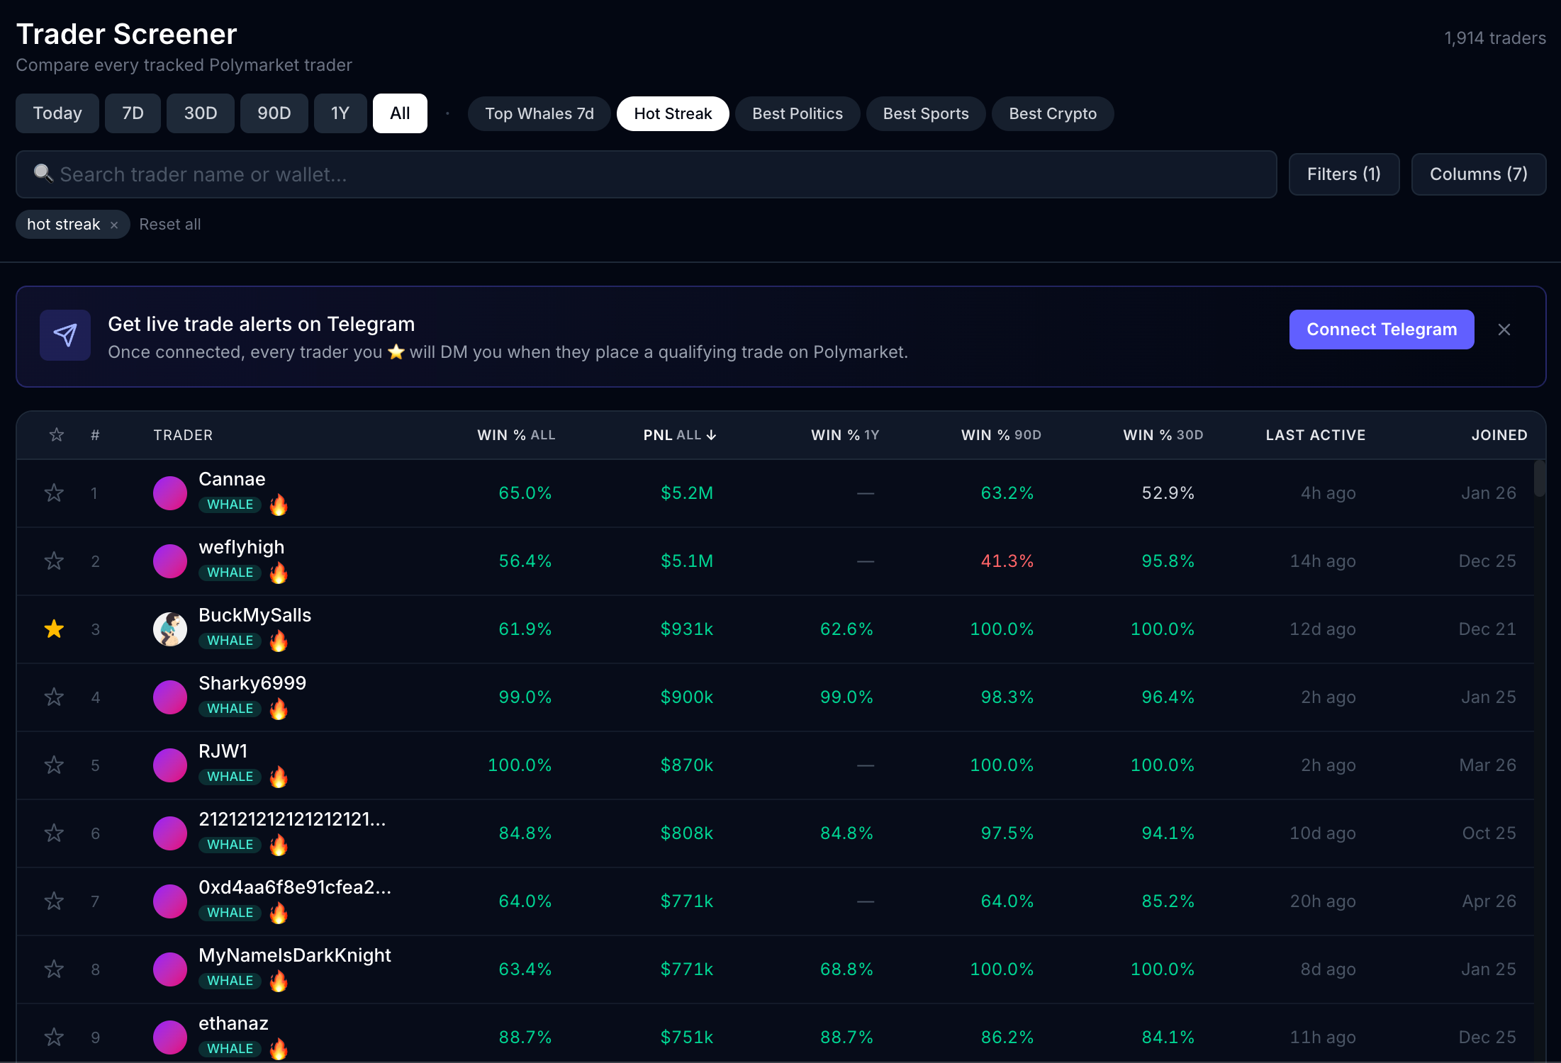Sort by WIN % 30D column
The height and width of the screenshot is (1063, 1561).
tap(1163, 435)
